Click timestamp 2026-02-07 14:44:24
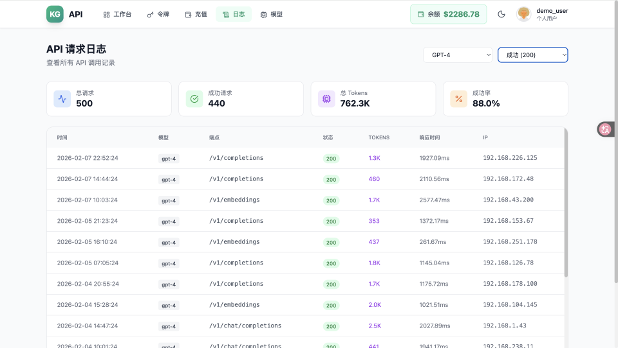The image size is (618, 348). (x=88, y=179)
